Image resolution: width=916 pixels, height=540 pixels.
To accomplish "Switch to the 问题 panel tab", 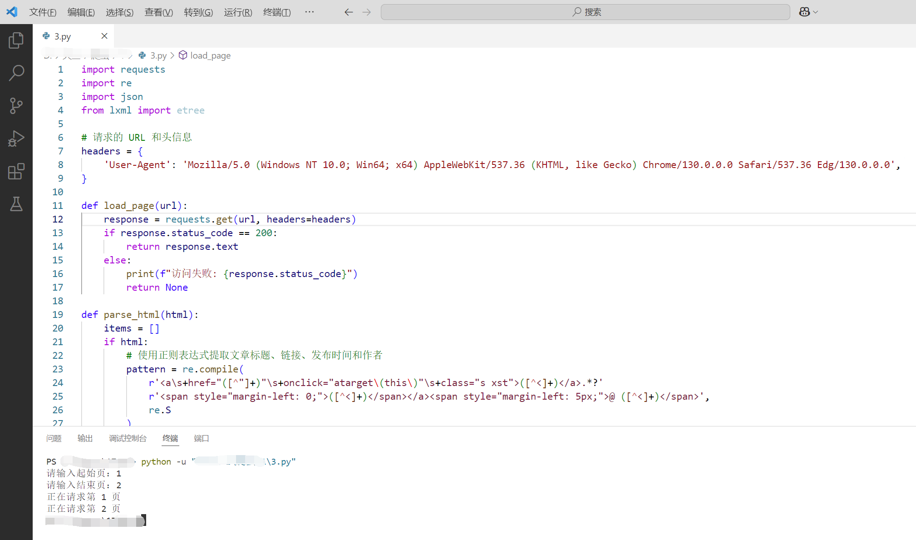I will [x=54, y=438].
